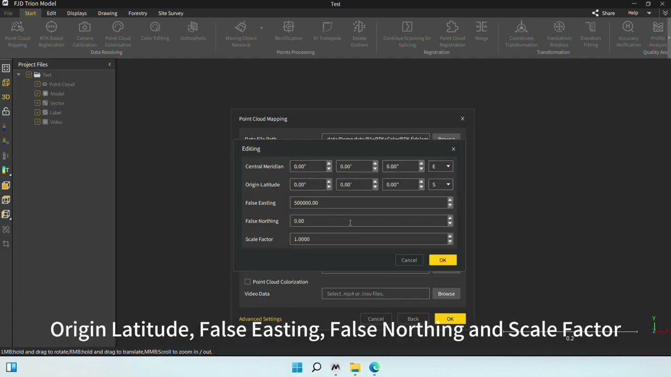Click the False Northing input field
Viewport: 671px width, 377px height.
367,221
